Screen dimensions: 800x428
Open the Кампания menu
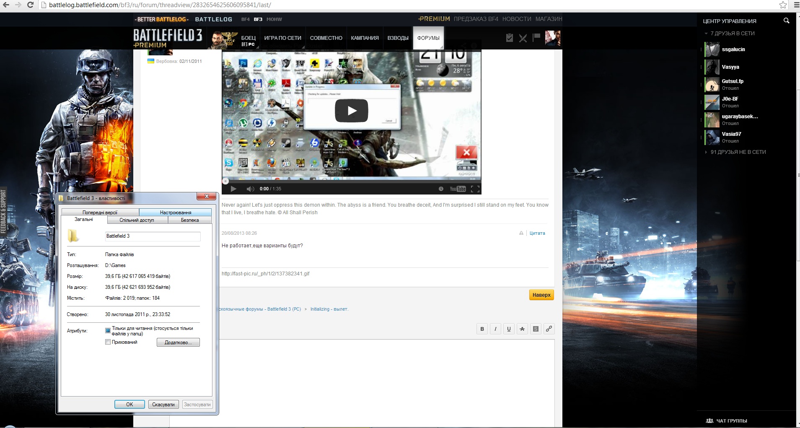coord(365,38)
